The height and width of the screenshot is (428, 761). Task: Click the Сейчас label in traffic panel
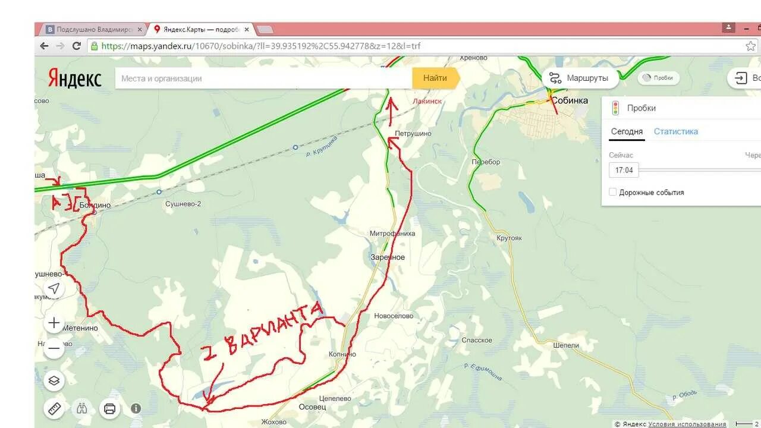click(x=621, y=155)
